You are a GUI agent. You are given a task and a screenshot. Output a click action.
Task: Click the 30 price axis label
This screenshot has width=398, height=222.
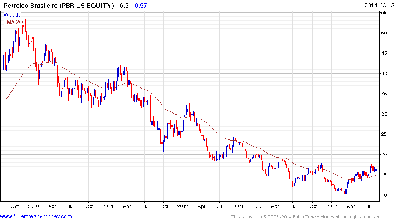(384, 114)
